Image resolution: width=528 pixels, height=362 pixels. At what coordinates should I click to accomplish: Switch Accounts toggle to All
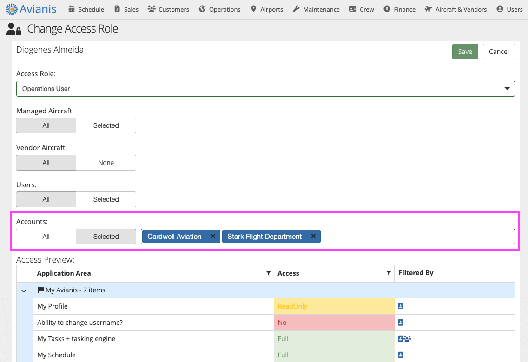click(x=46, y=237)
